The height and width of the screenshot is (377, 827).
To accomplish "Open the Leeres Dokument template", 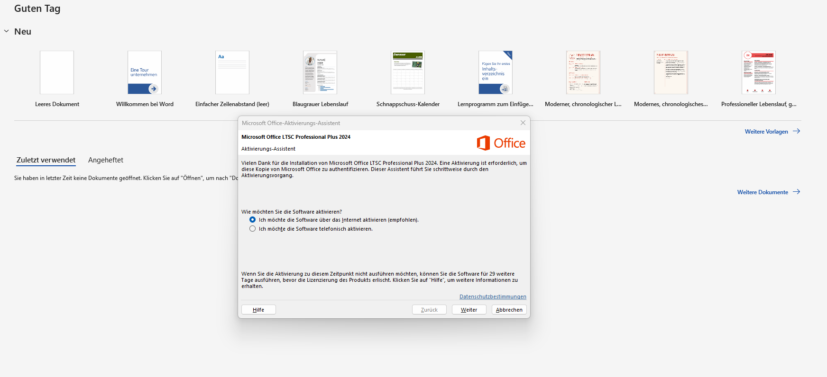I will click(57, 72).
